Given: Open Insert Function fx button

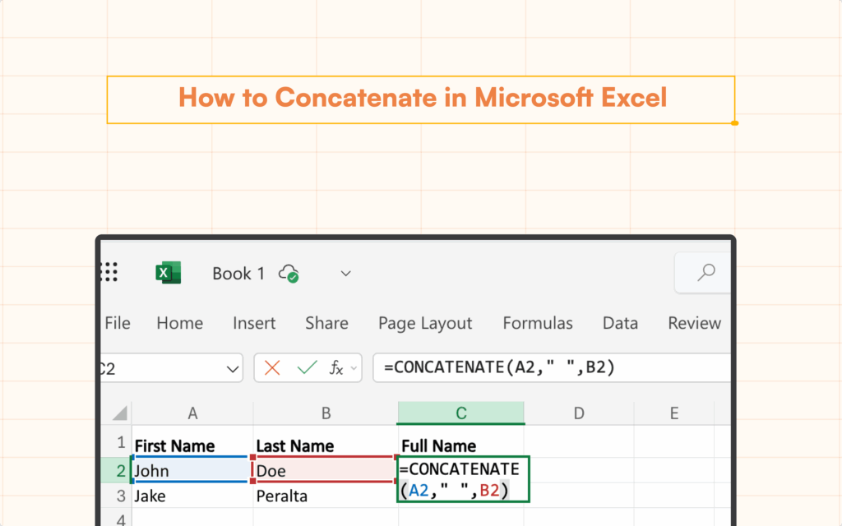Looking at the screenshot, I should (336, 368).
